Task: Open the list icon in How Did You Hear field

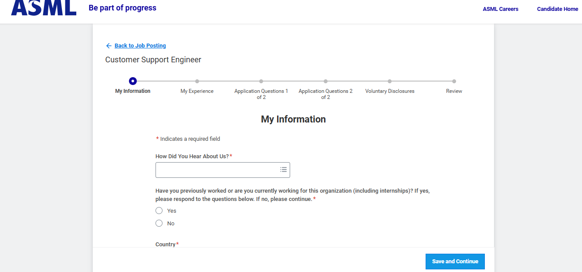Action: pyautogui.click(x=283, y=170)
